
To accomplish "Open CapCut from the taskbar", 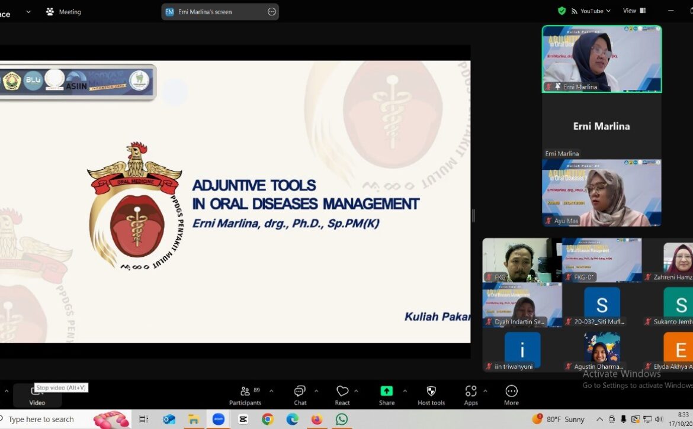I will click(243, 420).
